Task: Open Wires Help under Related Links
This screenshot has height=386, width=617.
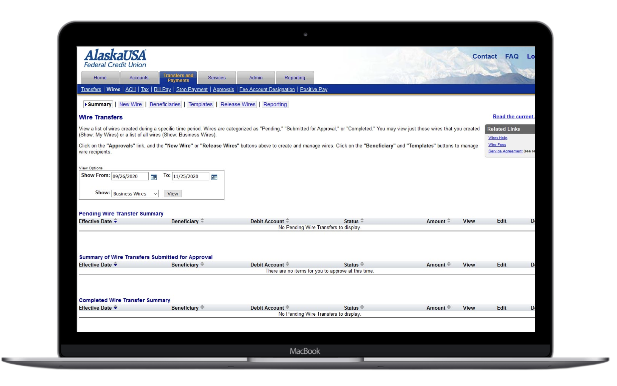Action: 498,138
